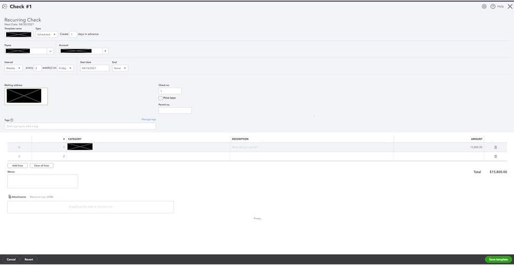The image size is (514, 265).
Task: Click the Payee name field
Action: click(26, 51)
